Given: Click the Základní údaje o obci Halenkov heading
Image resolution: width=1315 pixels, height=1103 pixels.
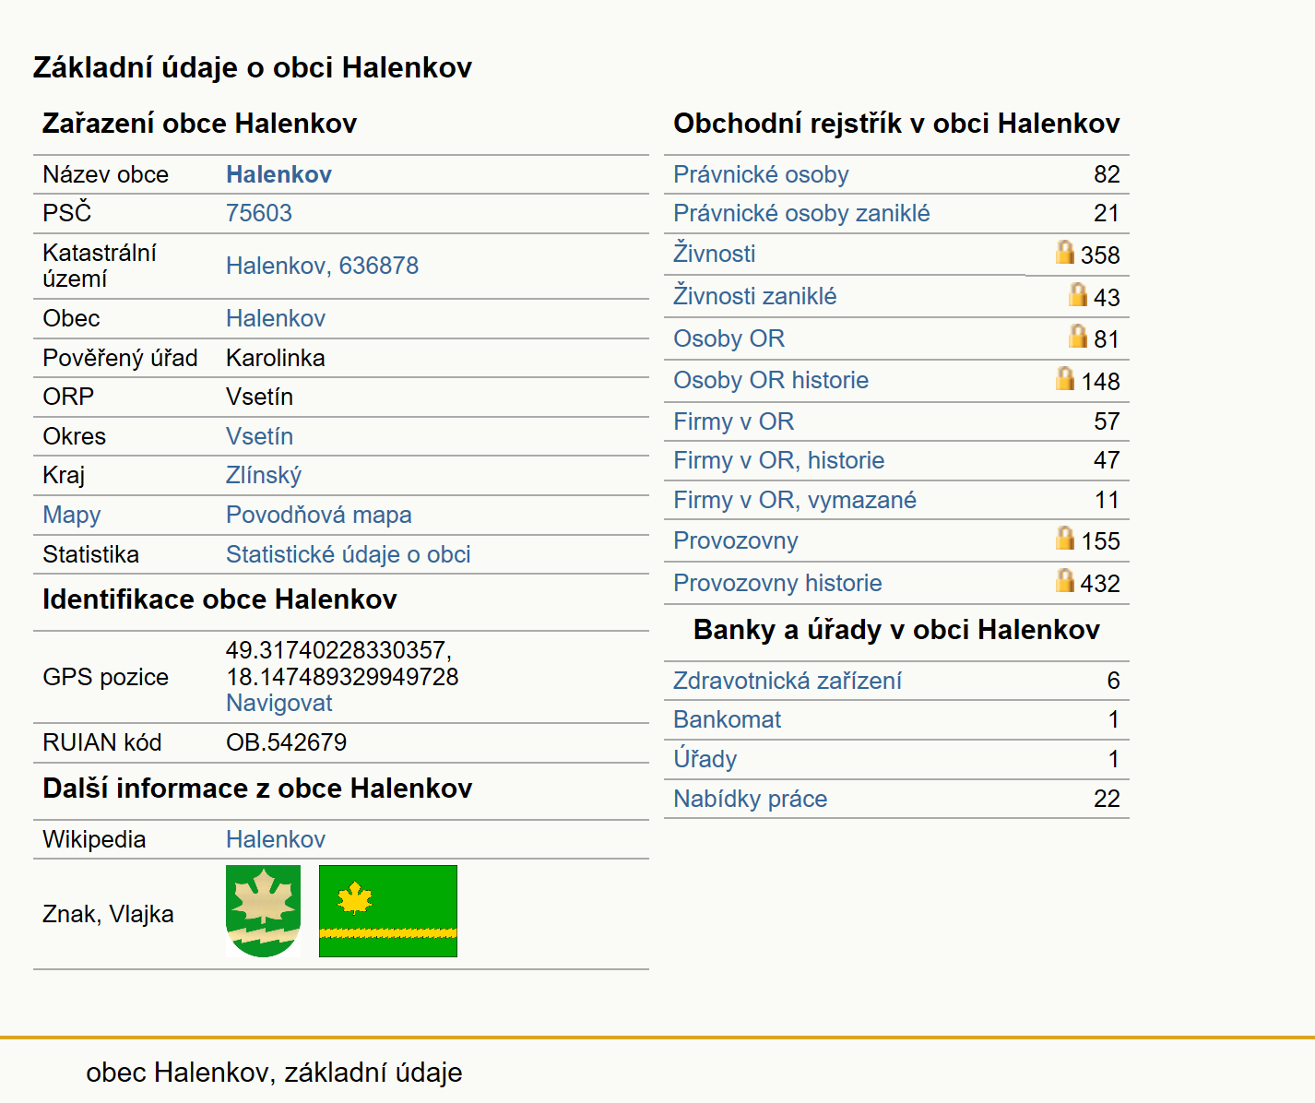Looking at the screenshot, I should pyautogui.click(x=253, y=67).
